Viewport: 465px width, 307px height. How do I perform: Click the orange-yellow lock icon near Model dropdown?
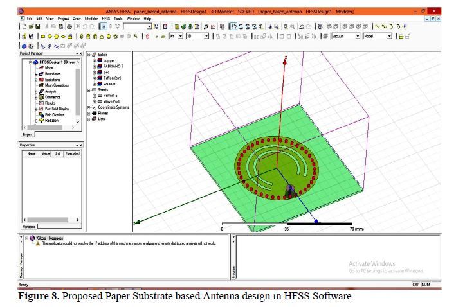pyautogui.click(x=401, y=37)
